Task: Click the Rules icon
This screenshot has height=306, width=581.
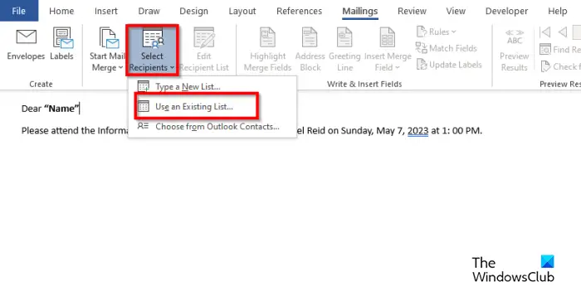Action: pyautogui.click(x=422, y=32)
